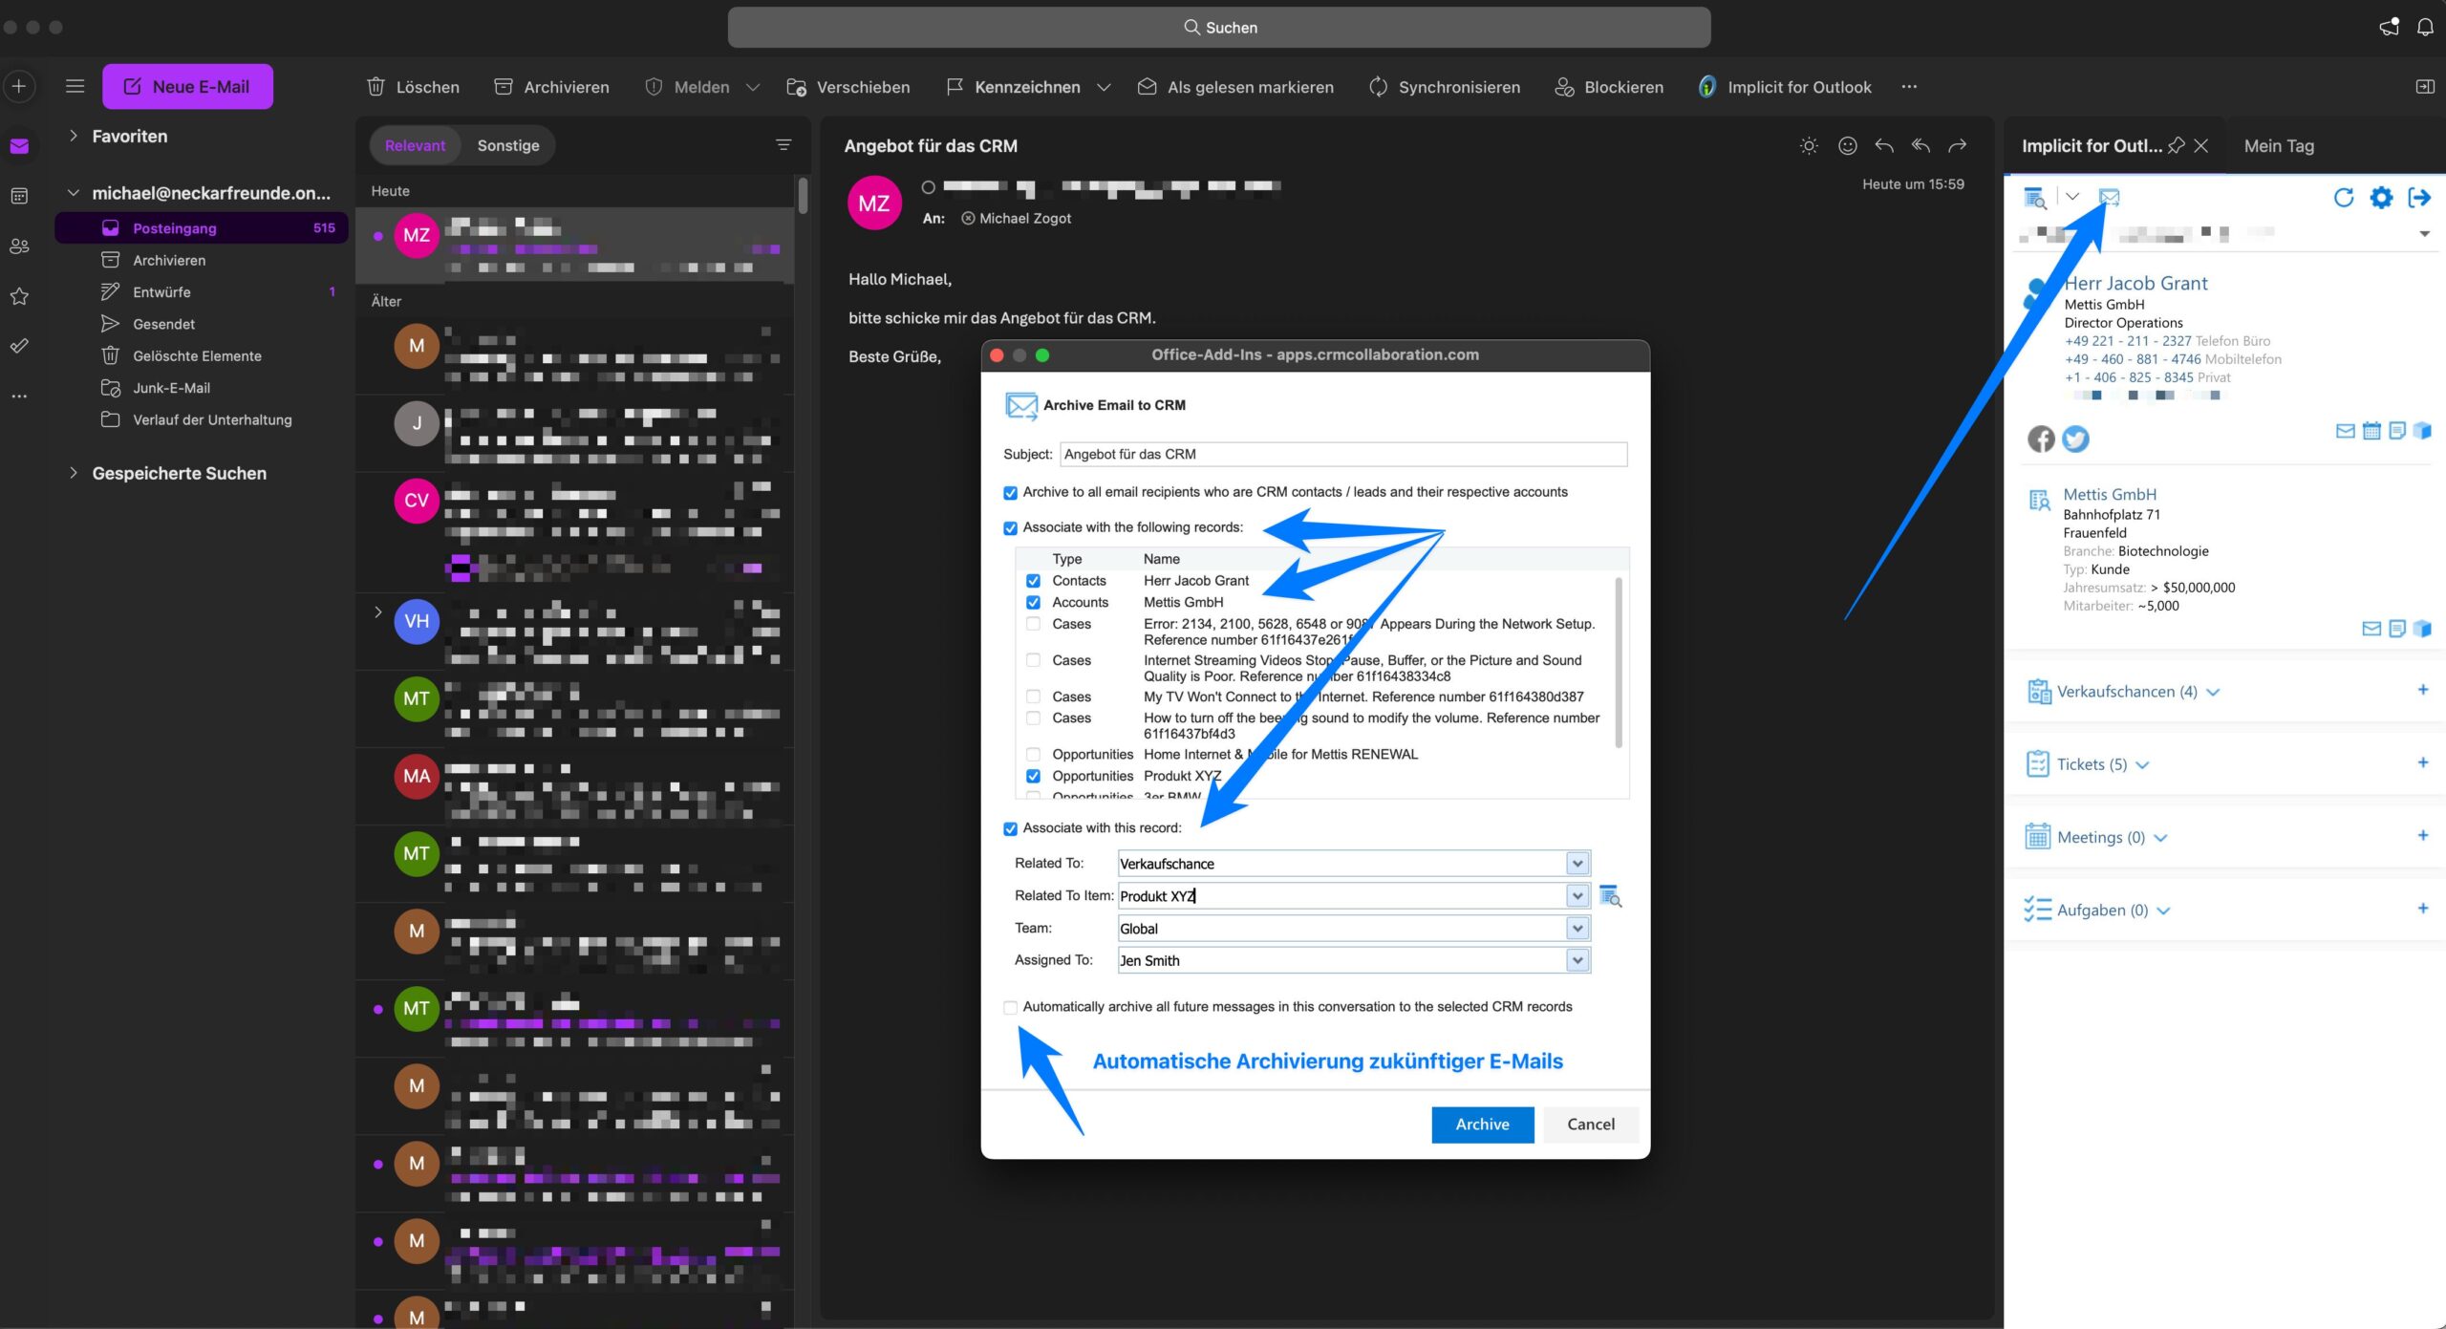Open People view in left sidebar
Viewport: 2446px width, 1329px height.
coord(19,247)
